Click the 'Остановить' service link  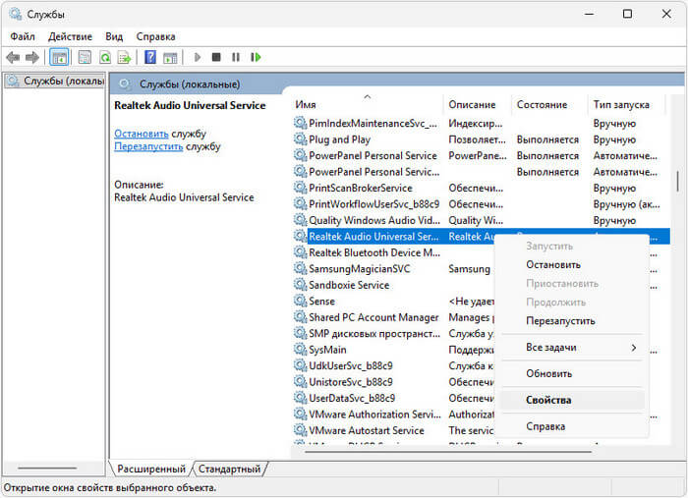tap(142, 133)
